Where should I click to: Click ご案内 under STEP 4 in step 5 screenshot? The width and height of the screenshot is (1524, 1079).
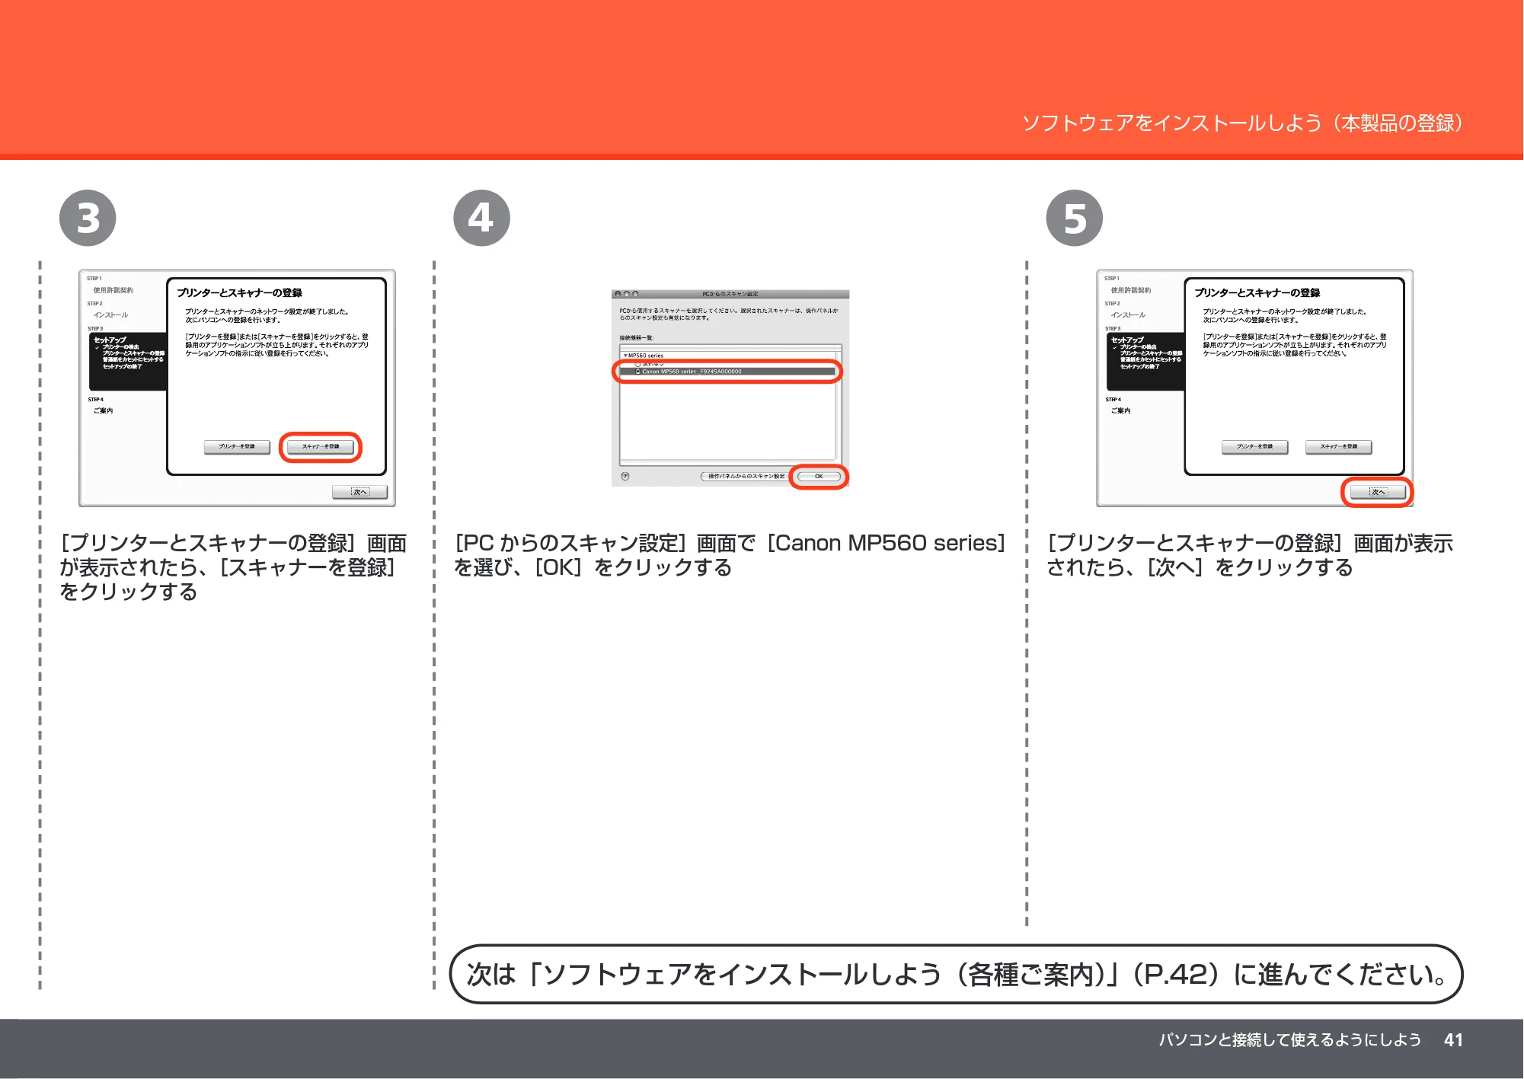(1120, 410)
